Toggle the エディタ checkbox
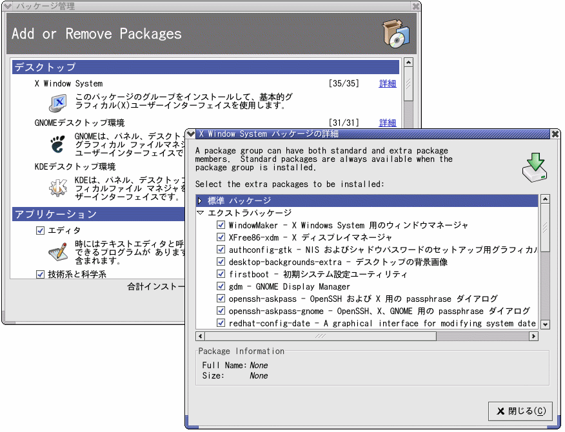This screenshot has width=565, height=432. click(x=41, y=230)
